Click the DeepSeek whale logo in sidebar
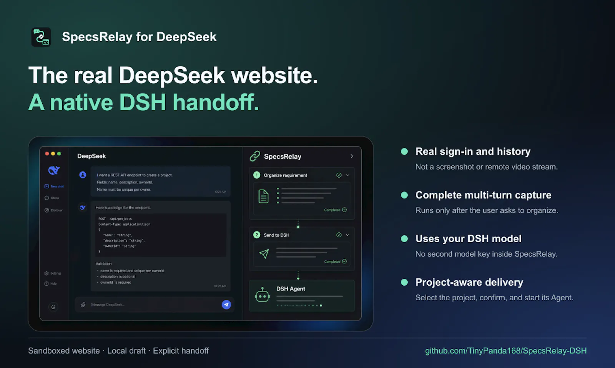The height and width of the screenshot is (368, 615). point(54,170)
